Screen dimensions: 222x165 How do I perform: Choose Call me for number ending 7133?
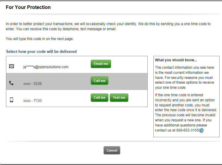[100, 98]
